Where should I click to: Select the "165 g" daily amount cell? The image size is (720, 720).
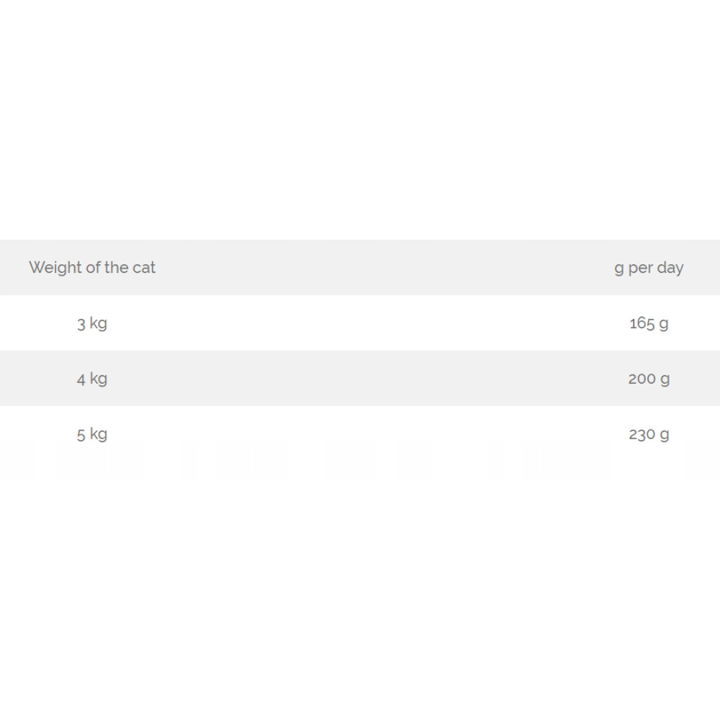point(649,323)
